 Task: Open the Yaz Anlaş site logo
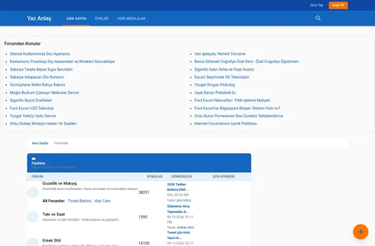pos(39,18)
